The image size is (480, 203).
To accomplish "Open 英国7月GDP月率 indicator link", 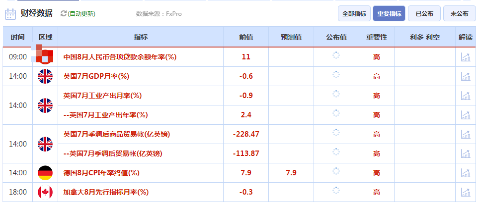I will [x=96, y=76].
